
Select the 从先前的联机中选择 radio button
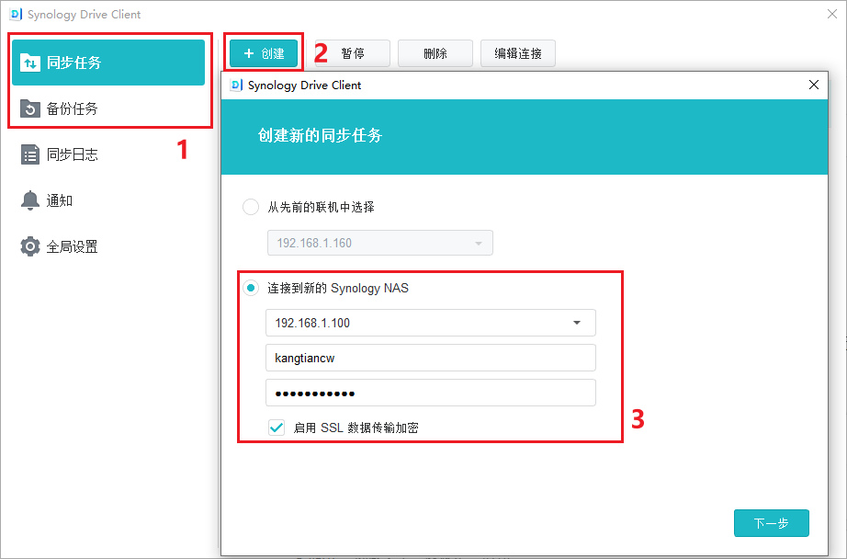tap(251, 207)
